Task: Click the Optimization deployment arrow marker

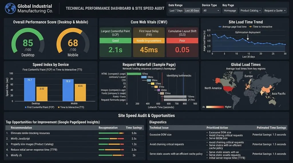Action: coord(248,37)
